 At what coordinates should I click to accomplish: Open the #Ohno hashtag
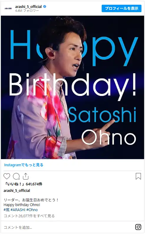point(32,210)
